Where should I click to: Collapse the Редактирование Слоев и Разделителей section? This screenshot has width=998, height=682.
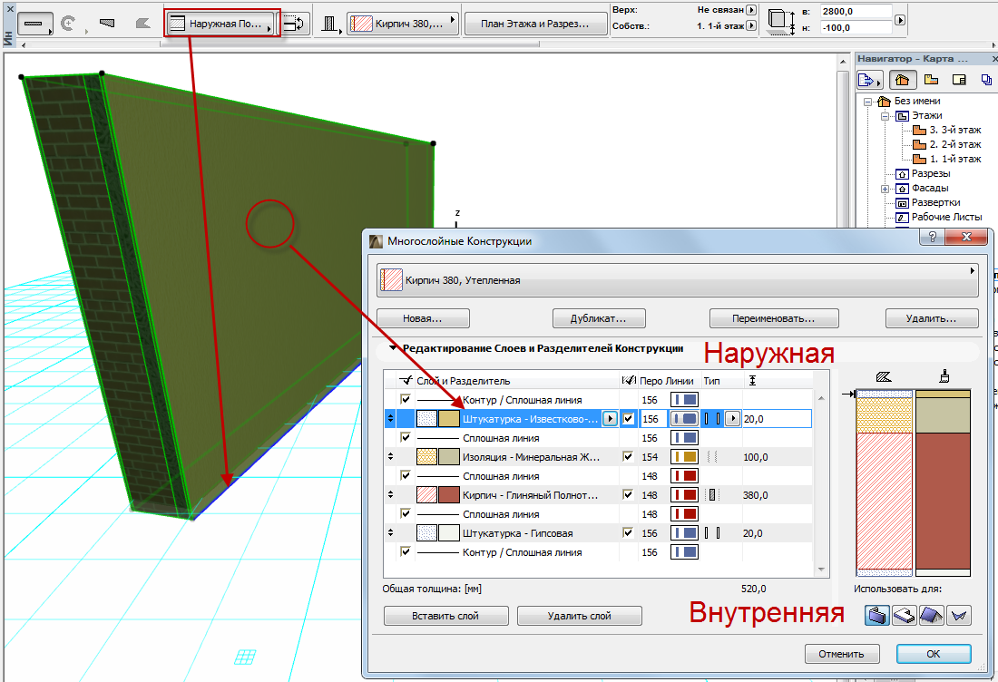click(393, 348)
